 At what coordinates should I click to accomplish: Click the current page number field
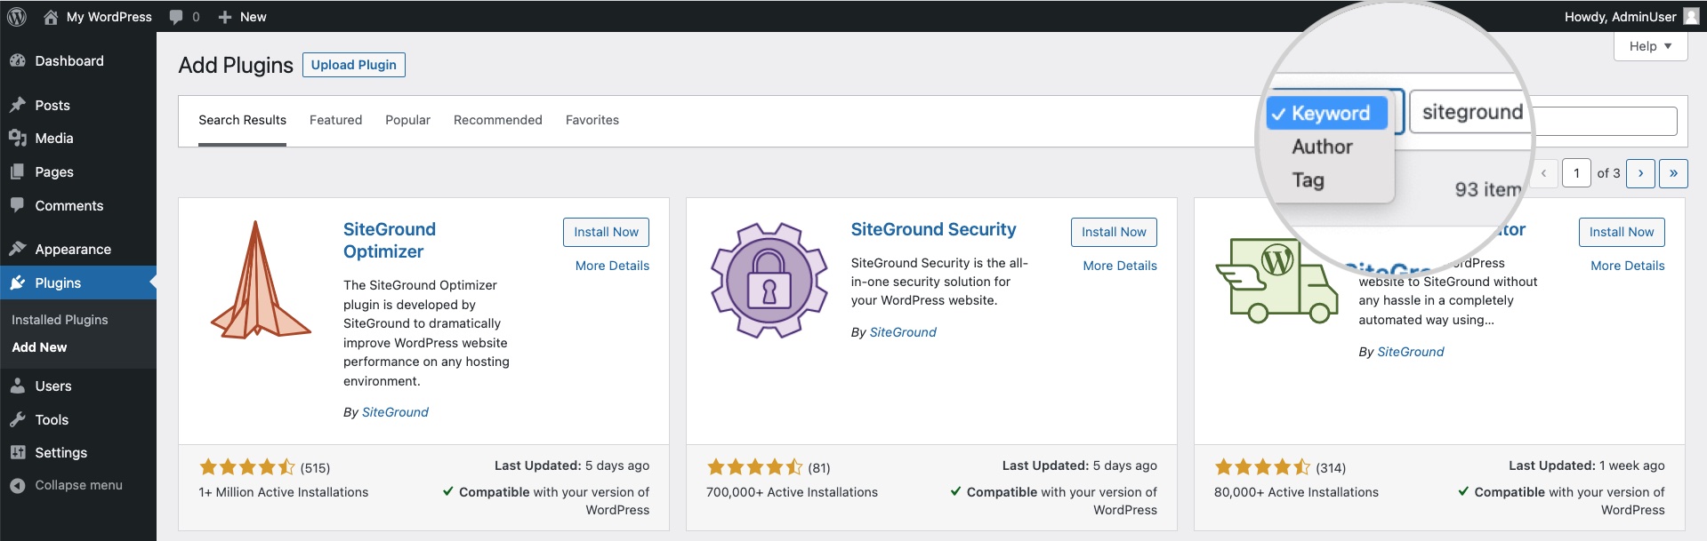[1576, 173]
